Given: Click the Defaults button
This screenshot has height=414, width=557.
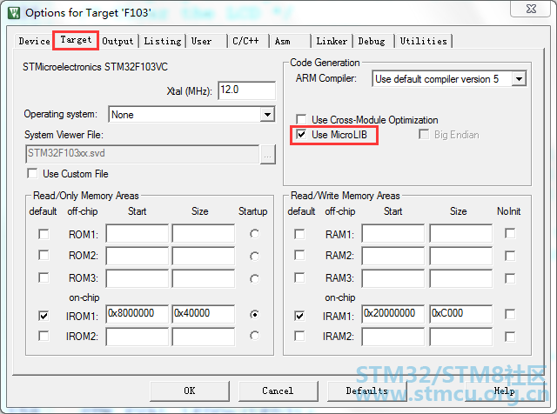Looking at the screenshot, I should (366, 391).
